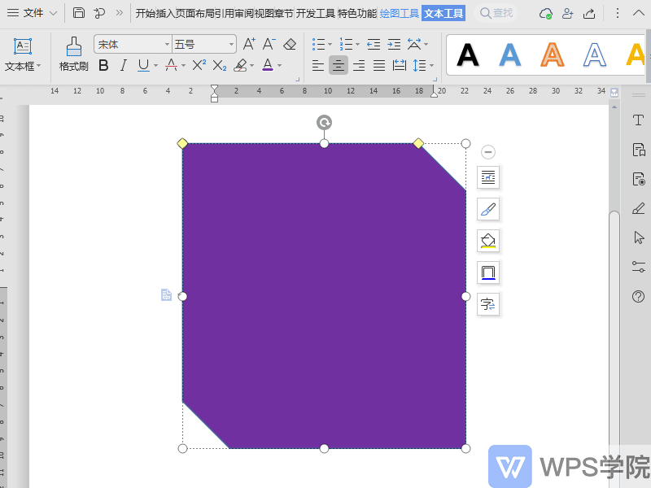This screenshot has width=651, height=488.
Task: Click the rotation handle above the shape
Action: click(x=324, y=123)
